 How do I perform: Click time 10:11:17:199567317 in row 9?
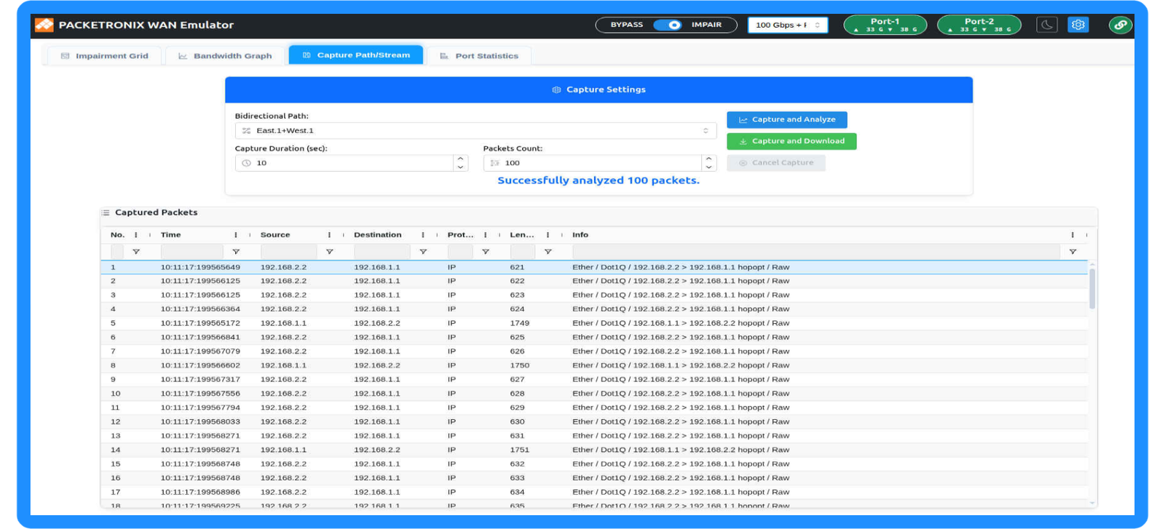(x=200, y=379)
